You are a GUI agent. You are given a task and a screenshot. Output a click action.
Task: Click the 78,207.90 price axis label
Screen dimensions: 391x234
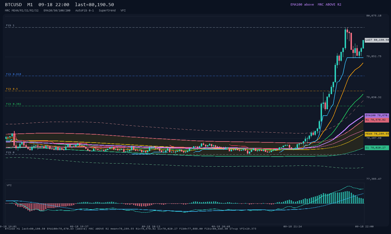(x=374, y=138)
